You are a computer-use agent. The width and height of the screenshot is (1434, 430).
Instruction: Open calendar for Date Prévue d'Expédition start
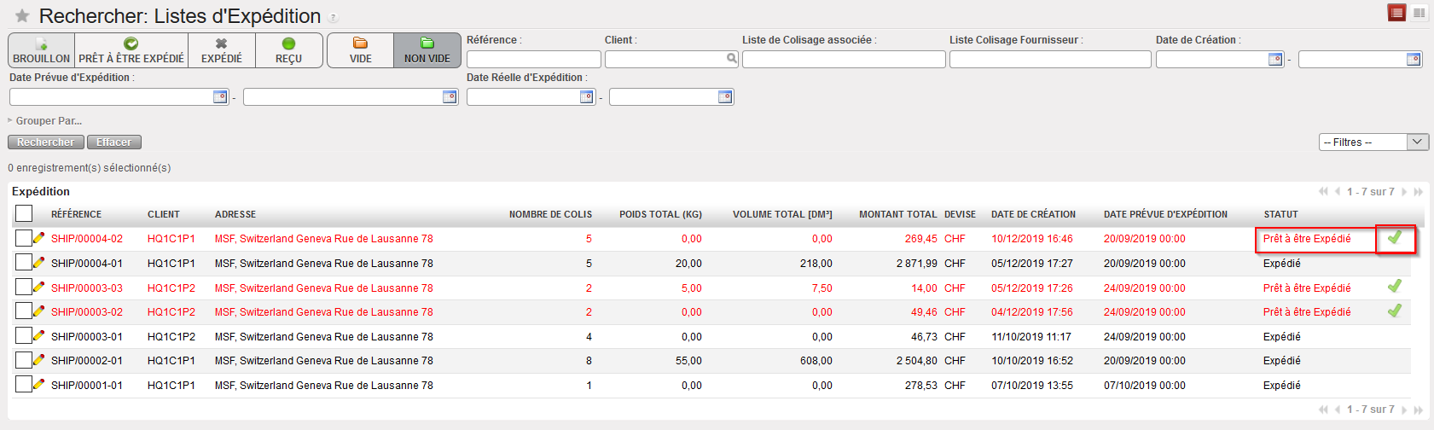pos(220,97)
